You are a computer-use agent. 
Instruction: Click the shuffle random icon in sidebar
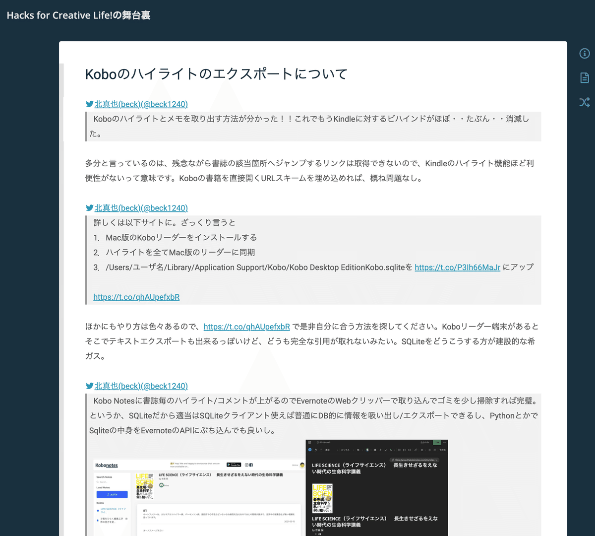pos(585,102)
